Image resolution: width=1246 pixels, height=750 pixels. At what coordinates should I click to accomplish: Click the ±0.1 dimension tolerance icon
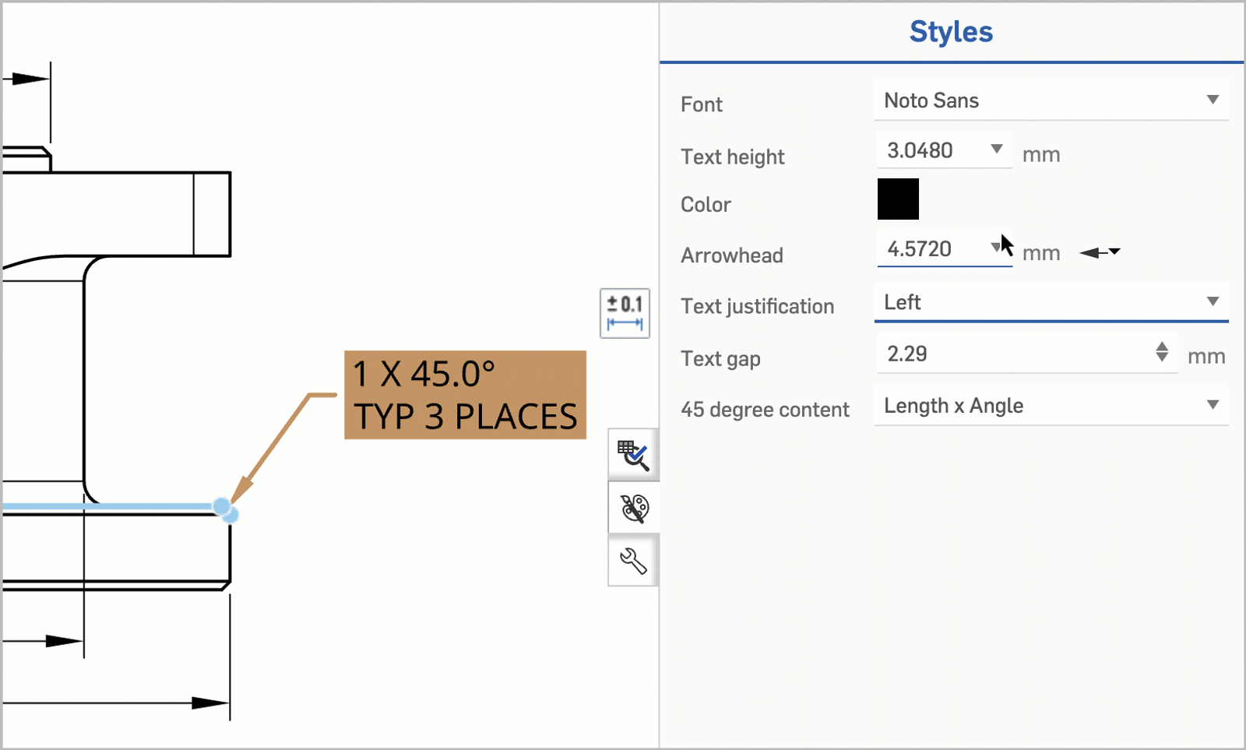625,312
